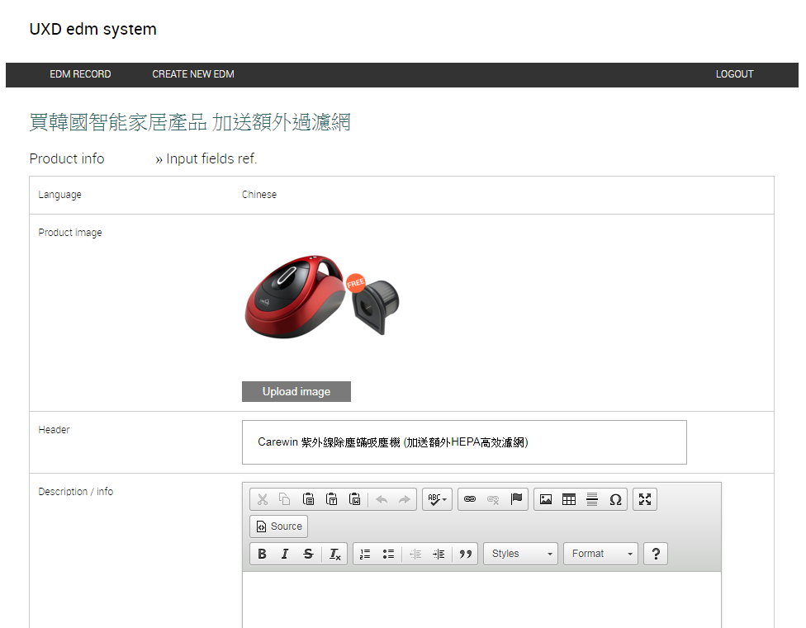806x628 pixels.
Task: Open the Format dropdown
Action: point(601,554)
